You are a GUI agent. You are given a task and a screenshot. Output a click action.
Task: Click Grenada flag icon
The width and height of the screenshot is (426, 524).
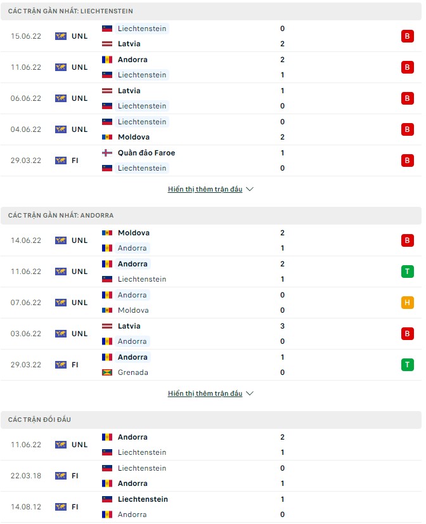[107, 372]
